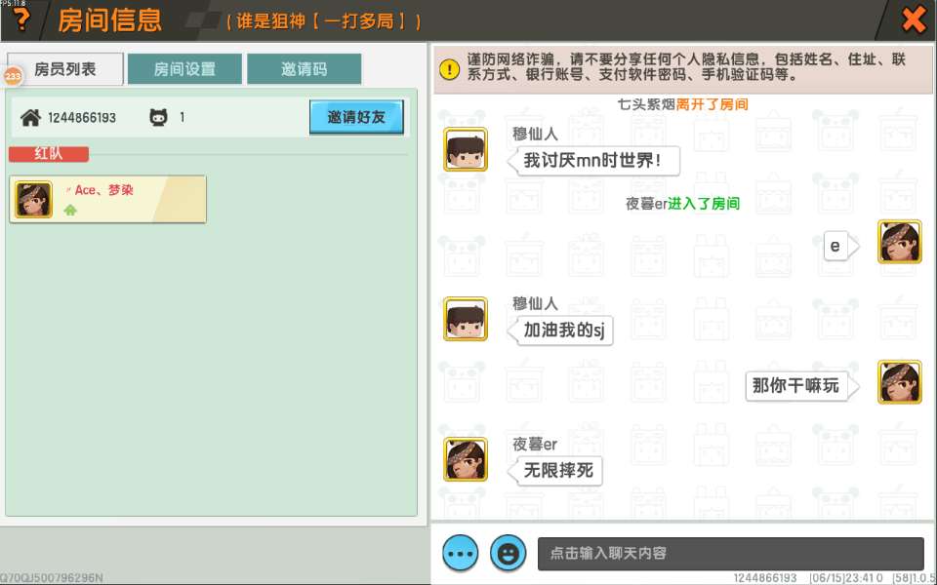Click the 红队 team label
Viewport: 937px width, 585px height.
(49, 154)
